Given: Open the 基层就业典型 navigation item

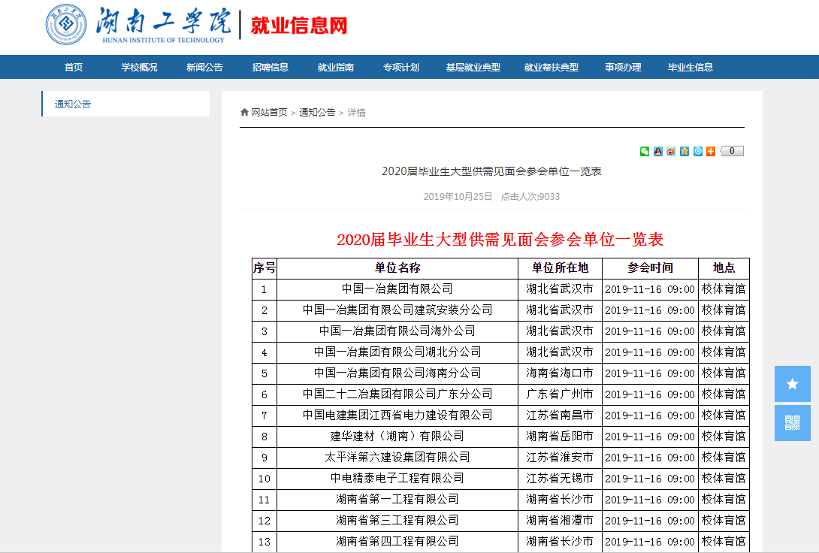Looking at the screenshot, I should [x=473, y=67].
